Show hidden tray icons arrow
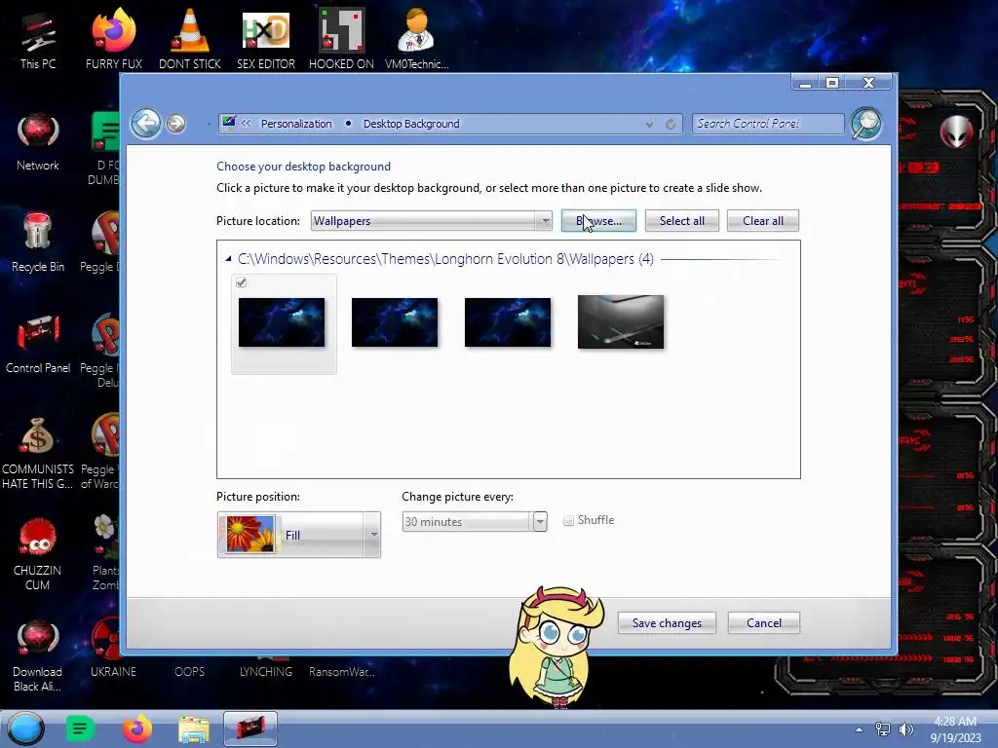Image resolution: width=998 pixels, height=748 pixels. pos(859,729)
